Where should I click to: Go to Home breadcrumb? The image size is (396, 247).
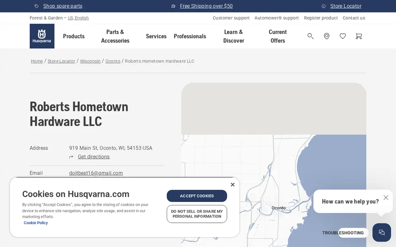coord(37,61)
